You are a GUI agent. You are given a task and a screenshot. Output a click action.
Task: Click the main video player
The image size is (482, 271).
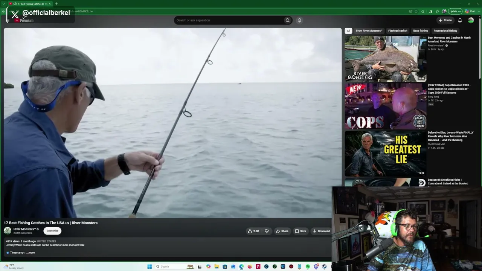point(172,123)
